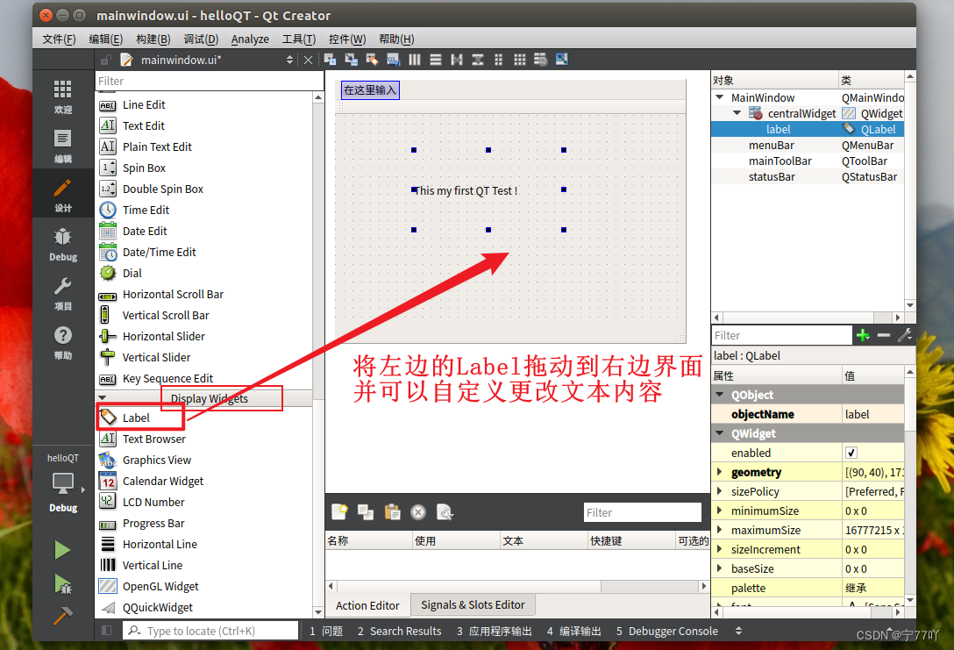Click the 5 Debugger Console button
Image resolution: width=954 pixels, height=650 pixels.
[667, 631]
